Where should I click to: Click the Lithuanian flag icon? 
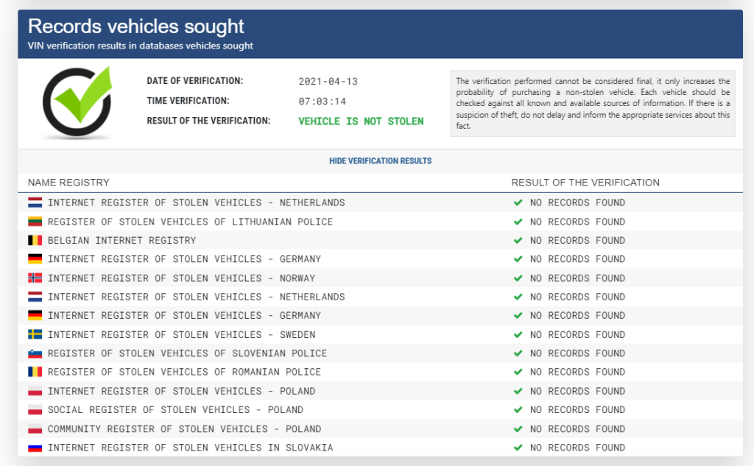pyautogui.click(x=35, y=222)
